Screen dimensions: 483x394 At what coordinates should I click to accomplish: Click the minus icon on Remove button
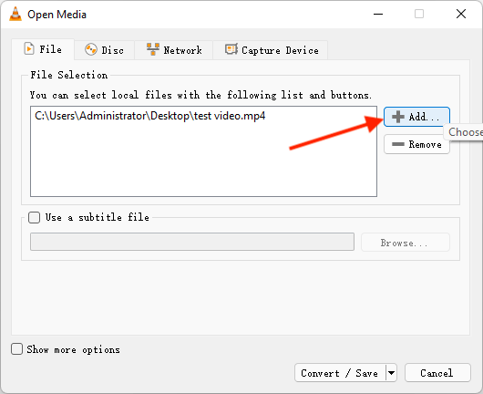pyautogui.click(x=398, y=144)
